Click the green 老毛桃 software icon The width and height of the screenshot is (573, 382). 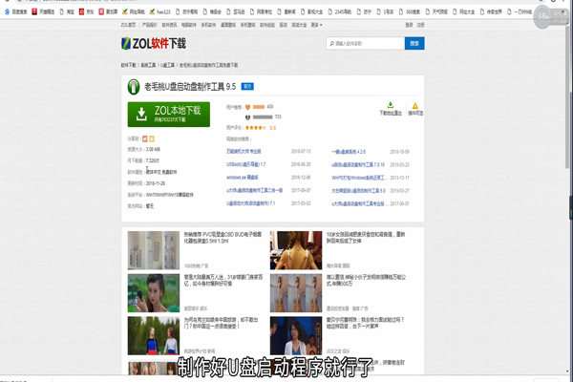click(134, 87)
